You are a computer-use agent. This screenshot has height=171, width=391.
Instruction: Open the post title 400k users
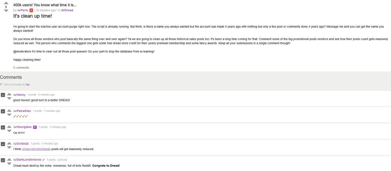click(x=45, y=5)
